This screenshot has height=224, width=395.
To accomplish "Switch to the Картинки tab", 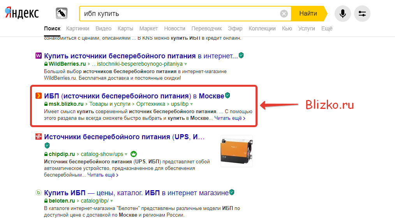I will pyautogui.click(x=78, y=28).
